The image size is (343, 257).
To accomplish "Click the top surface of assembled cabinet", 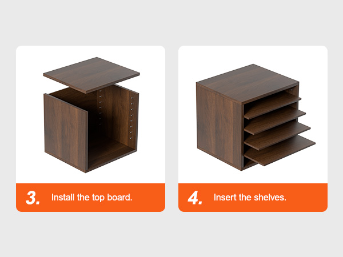I will coord(248,83).
